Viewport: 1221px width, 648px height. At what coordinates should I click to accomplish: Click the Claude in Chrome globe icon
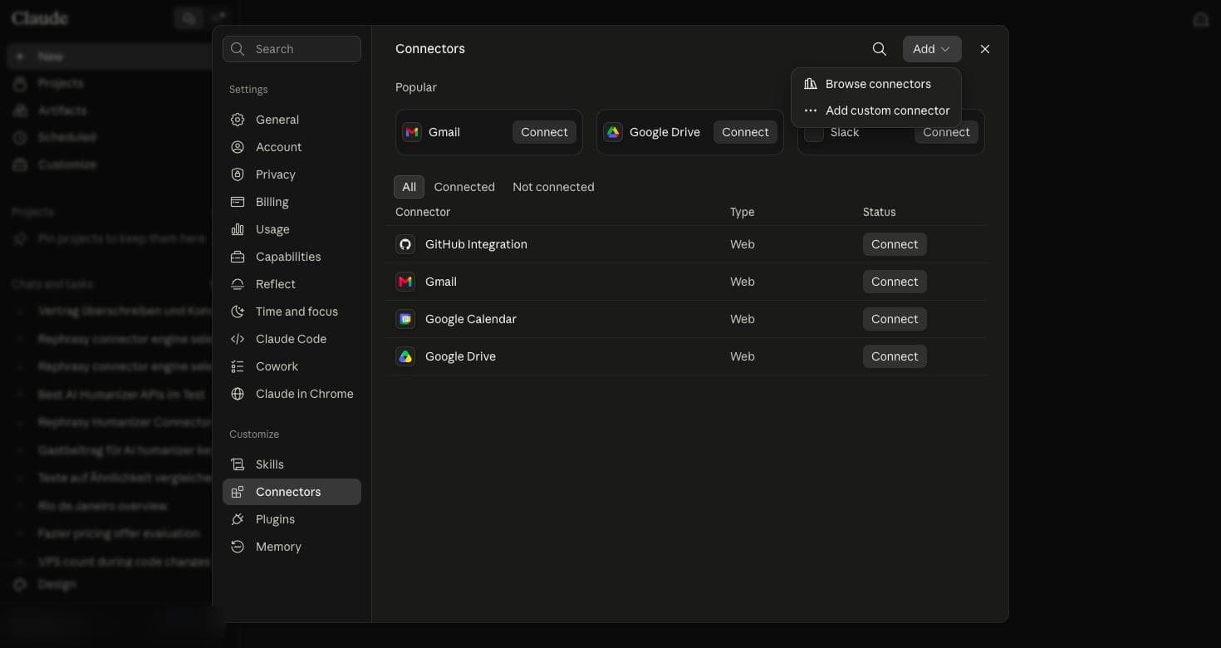[x=238, y=394]
